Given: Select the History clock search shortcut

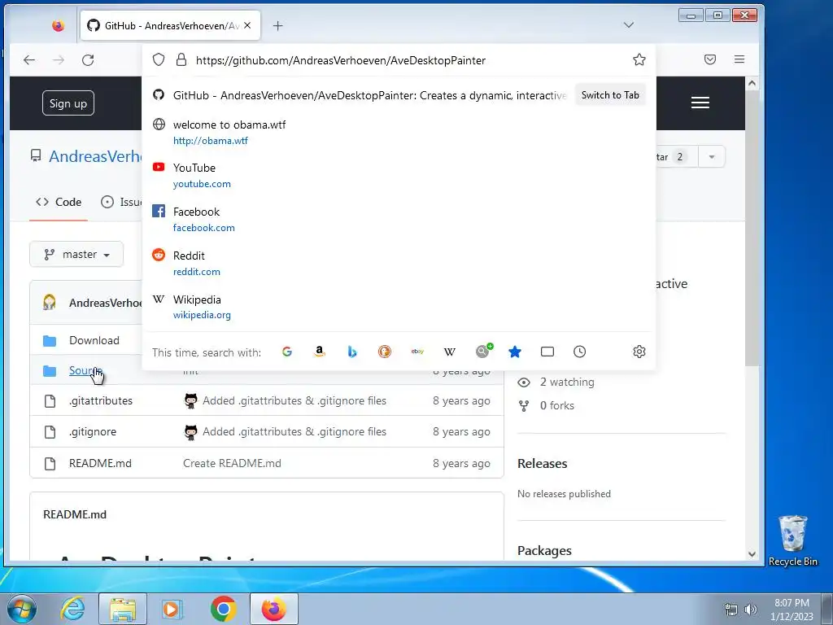Looking at the screenshot, I should [x=579, y=352].
